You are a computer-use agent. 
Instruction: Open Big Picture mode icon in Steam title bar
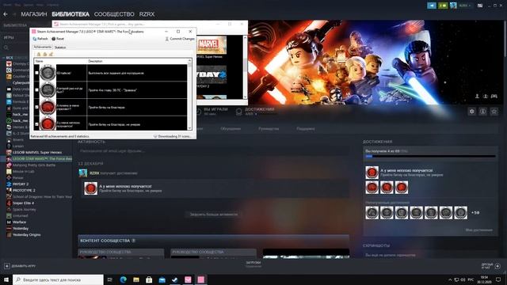(x=480, y=6)
